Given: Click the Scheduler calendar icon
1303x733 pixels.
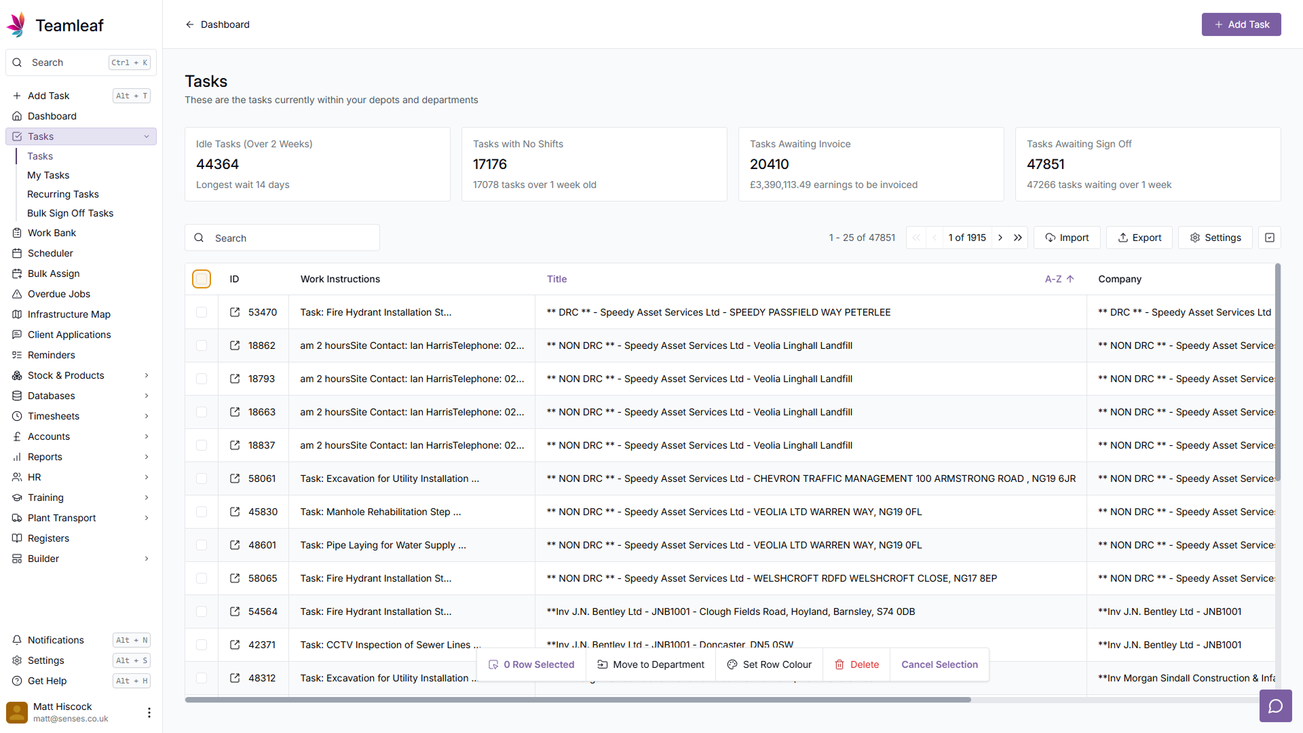Looking at the screenshot, I should tap(17, 253).
